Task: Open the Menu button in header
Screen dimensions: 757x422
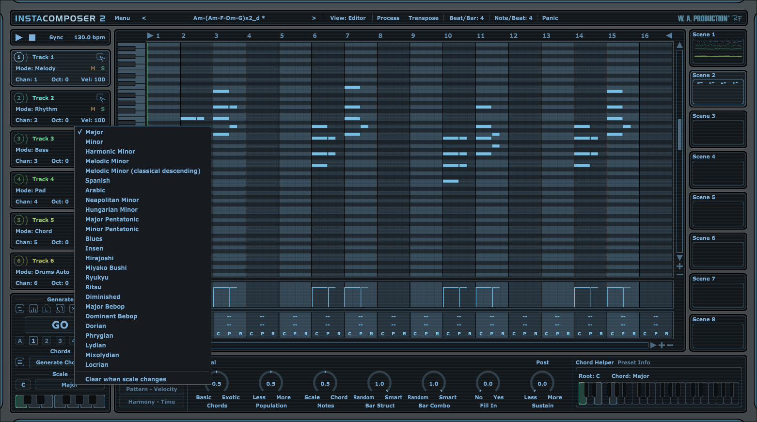Action: coord(122,18)
